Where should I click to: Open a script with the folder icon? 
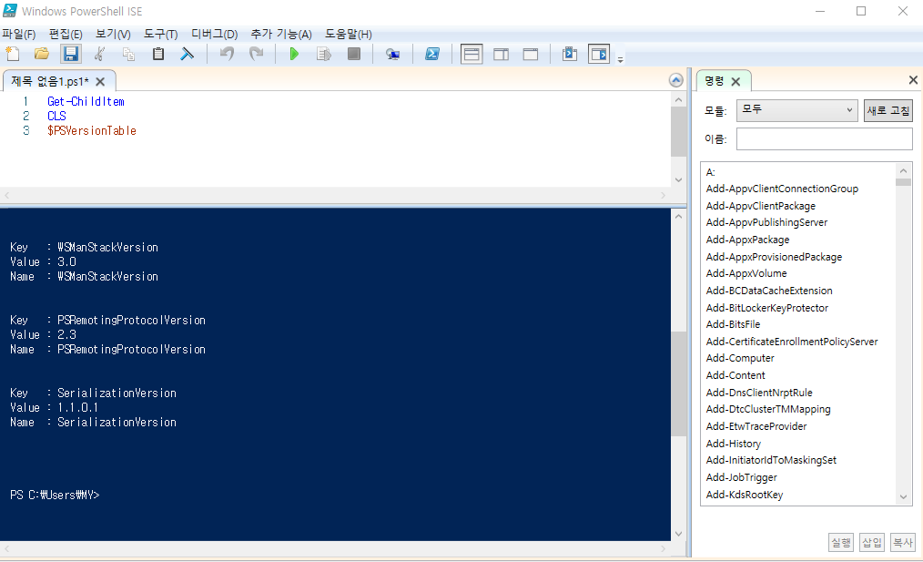coord(41,55)
